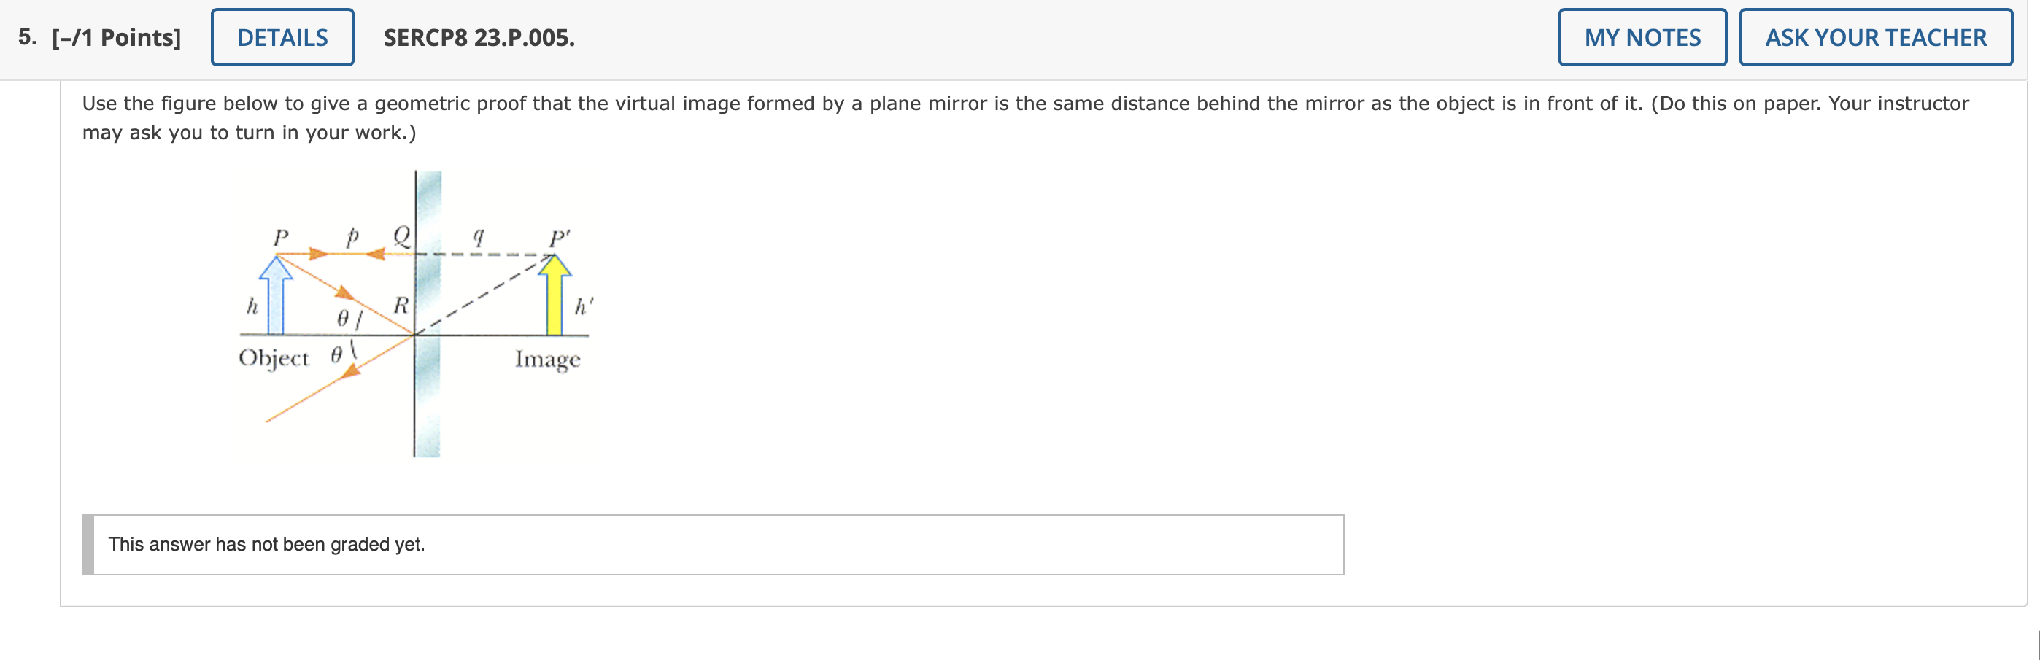Screen dimensions: 2040x660
Task: Click the blue object arrow in figure
Action: click(x=276, y=295)
